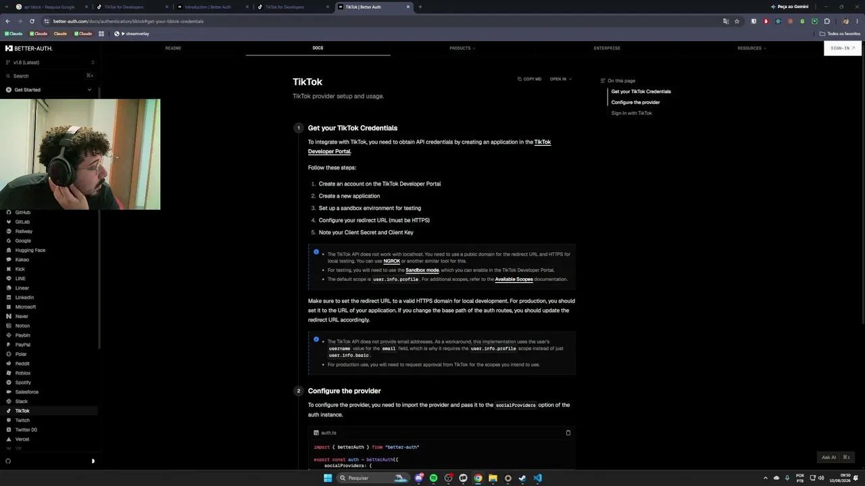
Task: Follow the NGROK link
Action: [392, 261]
